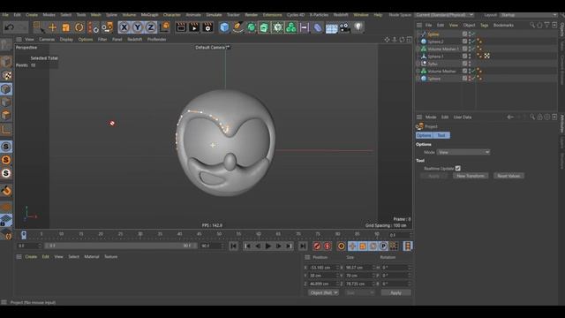The height and width of the screenshot is (318, 565).
Task: Add a Cube primitive
Action: point(224,27)
